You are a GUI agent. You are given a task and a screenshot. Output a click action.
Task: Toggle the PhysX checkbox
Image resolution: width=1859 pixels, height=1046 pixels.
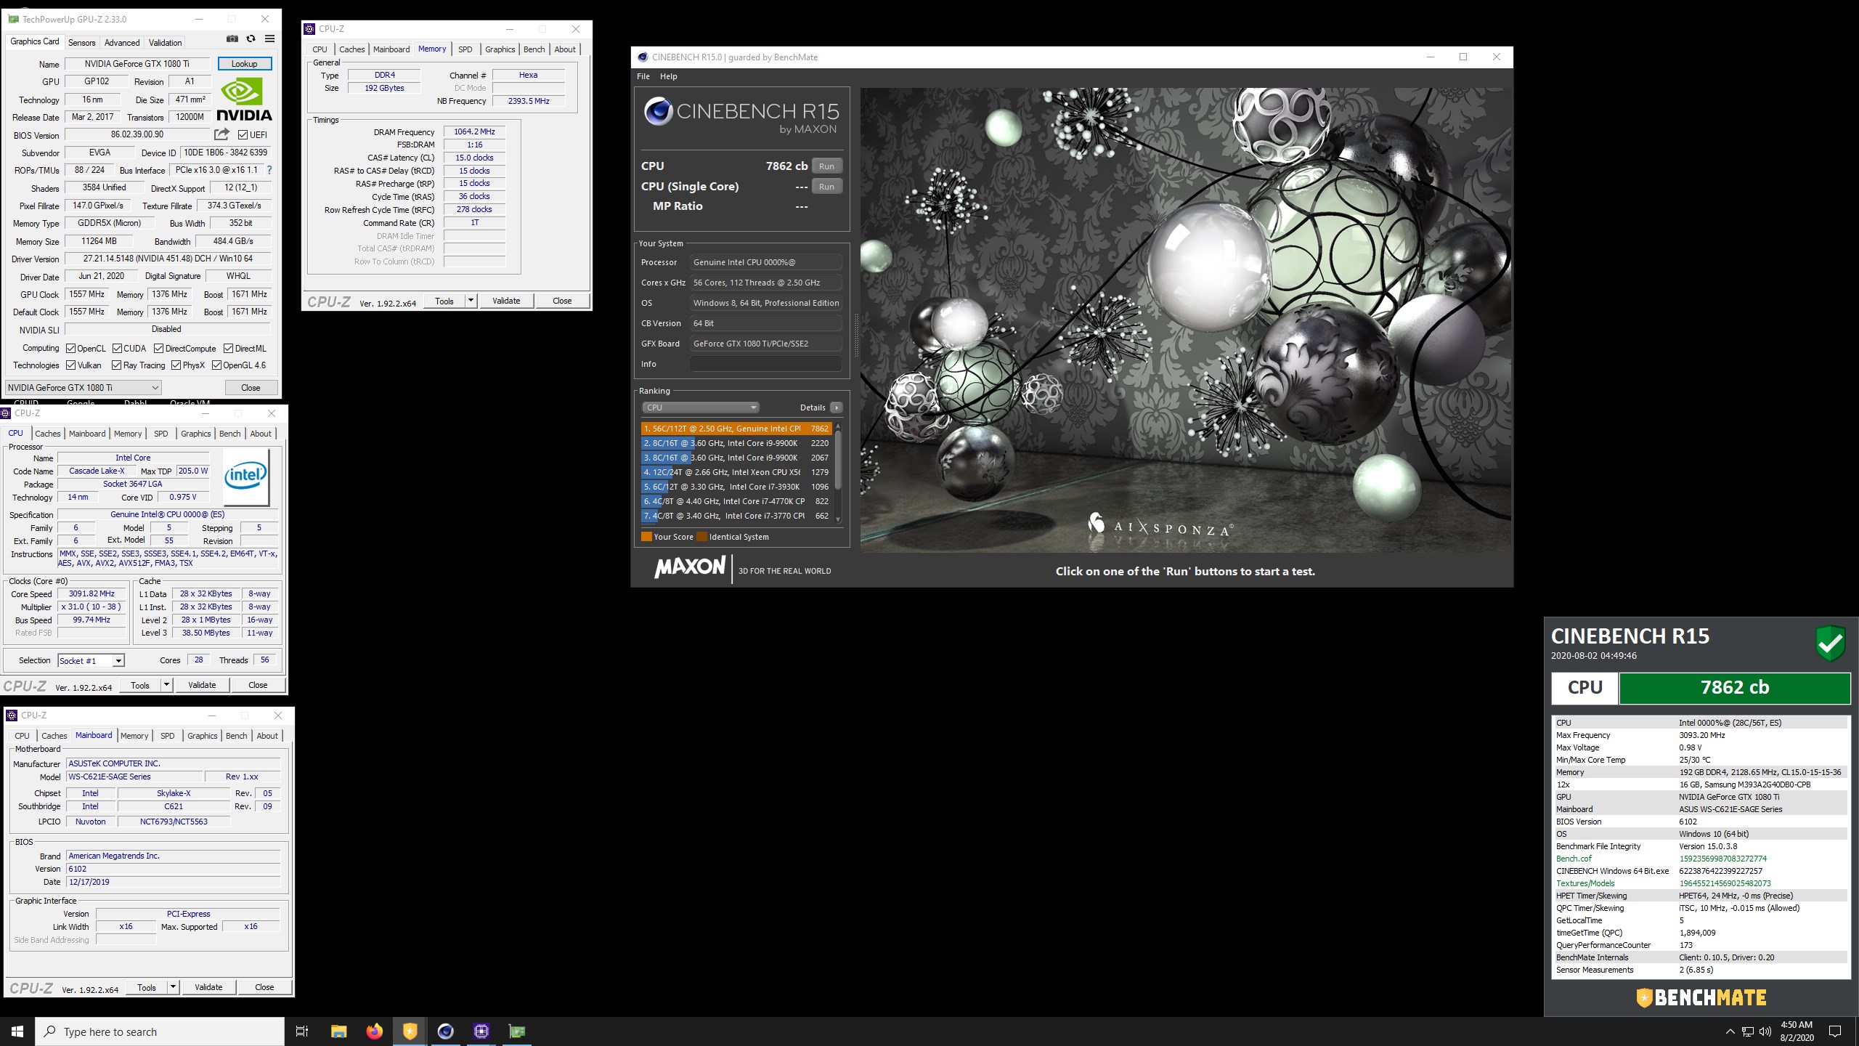[176, 365]
